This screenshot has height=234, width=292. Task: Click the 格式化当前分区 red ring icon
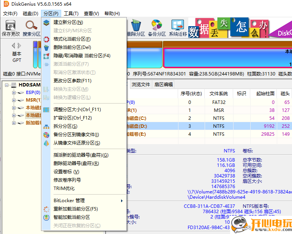(x=46, y=39)
